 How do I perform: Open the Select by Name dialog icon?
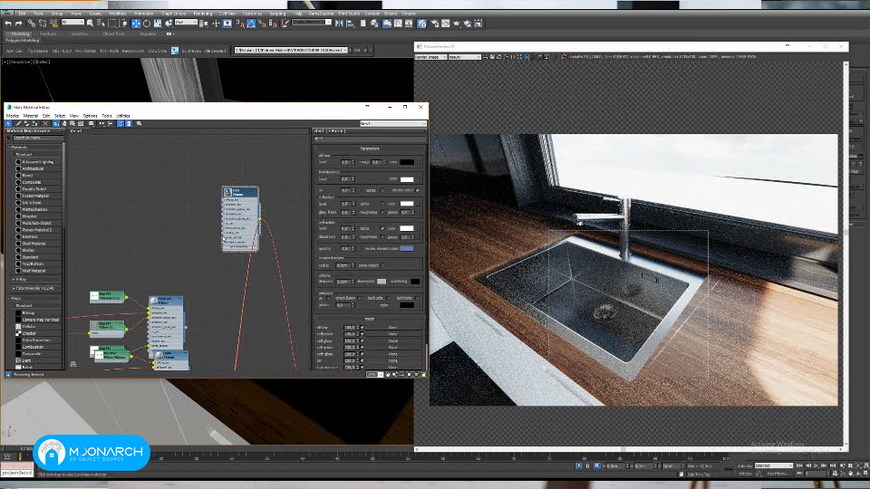101,24
